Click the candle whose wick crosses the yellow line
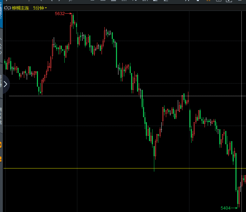This screenshot has width=246, height=212. pos(154,151)
